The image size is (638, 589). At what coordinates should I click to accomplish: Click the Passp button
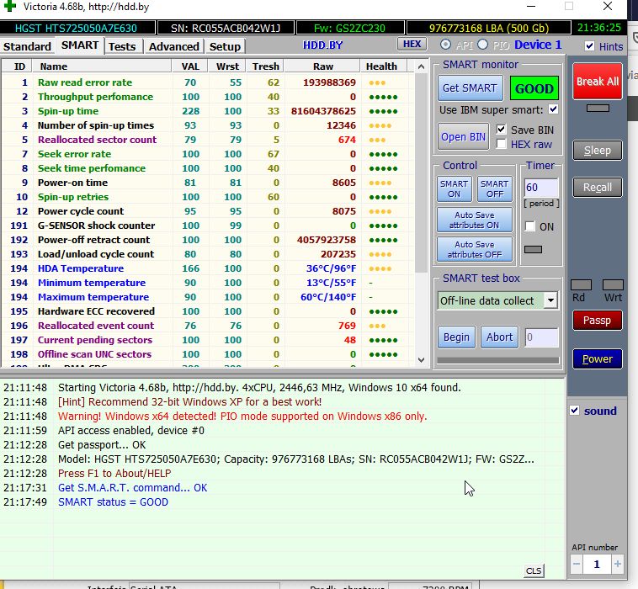tap(598, 320)
